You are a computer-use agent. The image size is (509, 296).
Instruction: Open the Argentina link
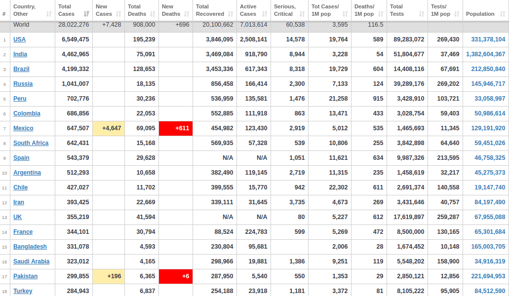click(27, 173)
